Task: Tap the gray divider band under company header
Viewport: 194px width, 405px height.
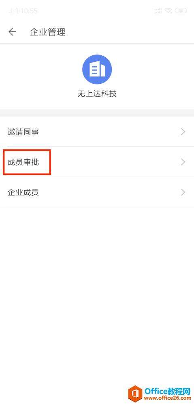Action: pos(97,113)
